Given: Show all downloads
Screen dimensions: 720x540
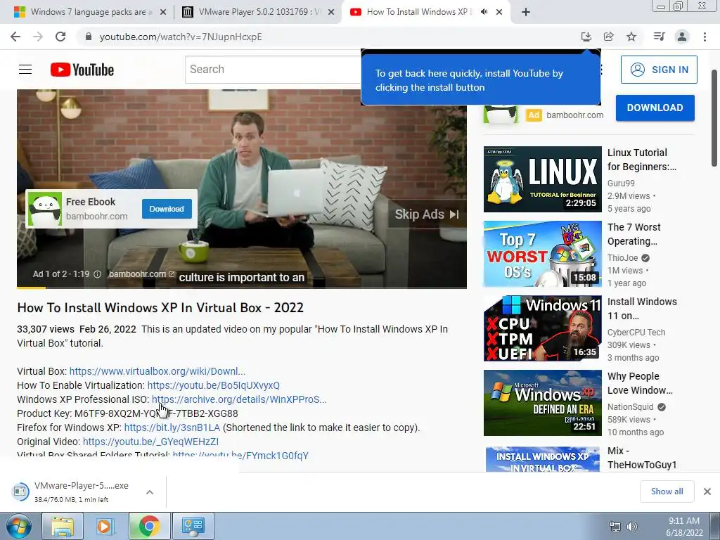Looking at the screenshot, I should pyautogui.click(x=667, y=491).
